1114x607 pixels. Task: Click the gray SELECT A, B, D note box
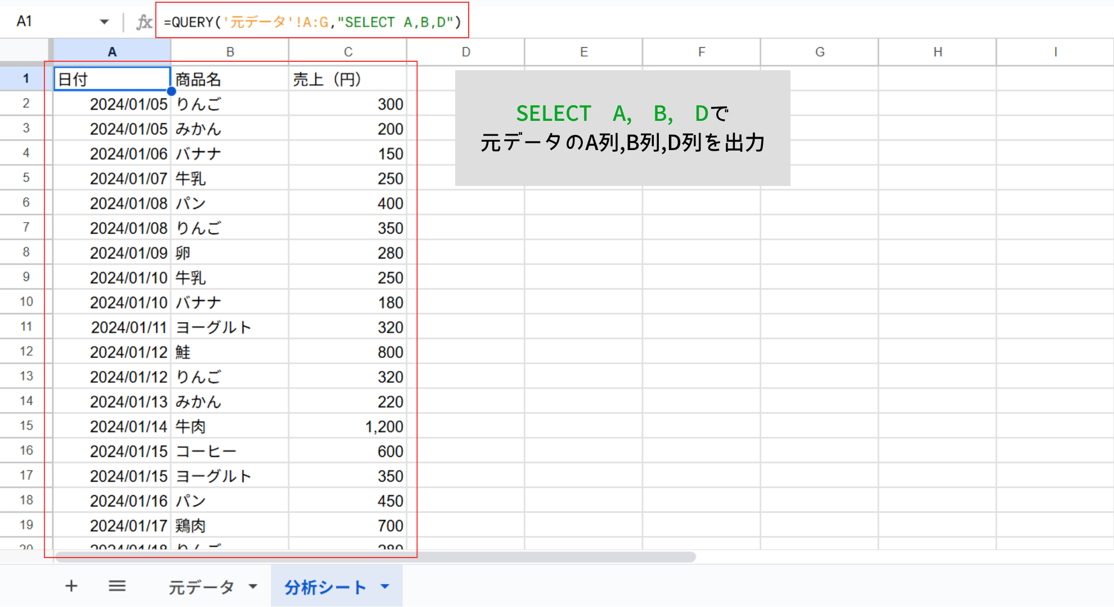coord(622,128)
